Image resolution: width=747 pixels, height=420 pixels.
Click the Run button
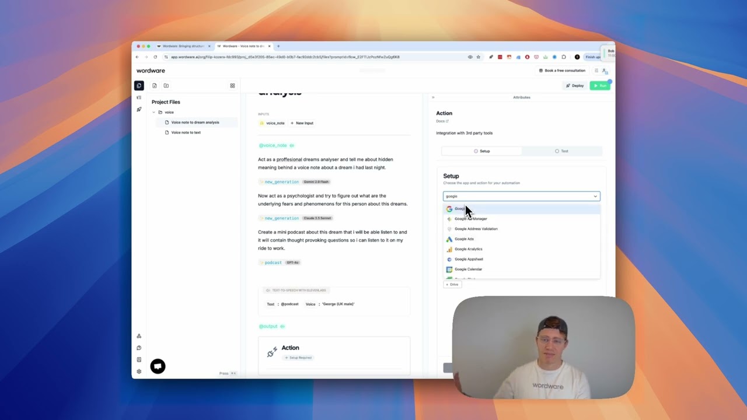pyautogui.click(x=600, y=86)
